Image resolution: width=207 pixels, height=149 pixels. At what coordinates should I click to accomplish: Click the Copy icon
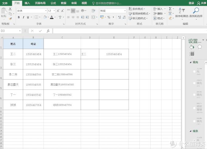click(10, 14)
